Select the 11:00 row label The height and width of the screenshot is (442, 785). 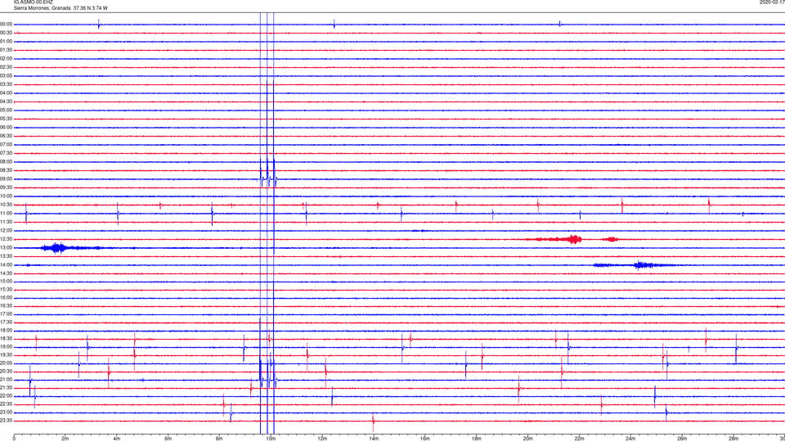[6, 213]
